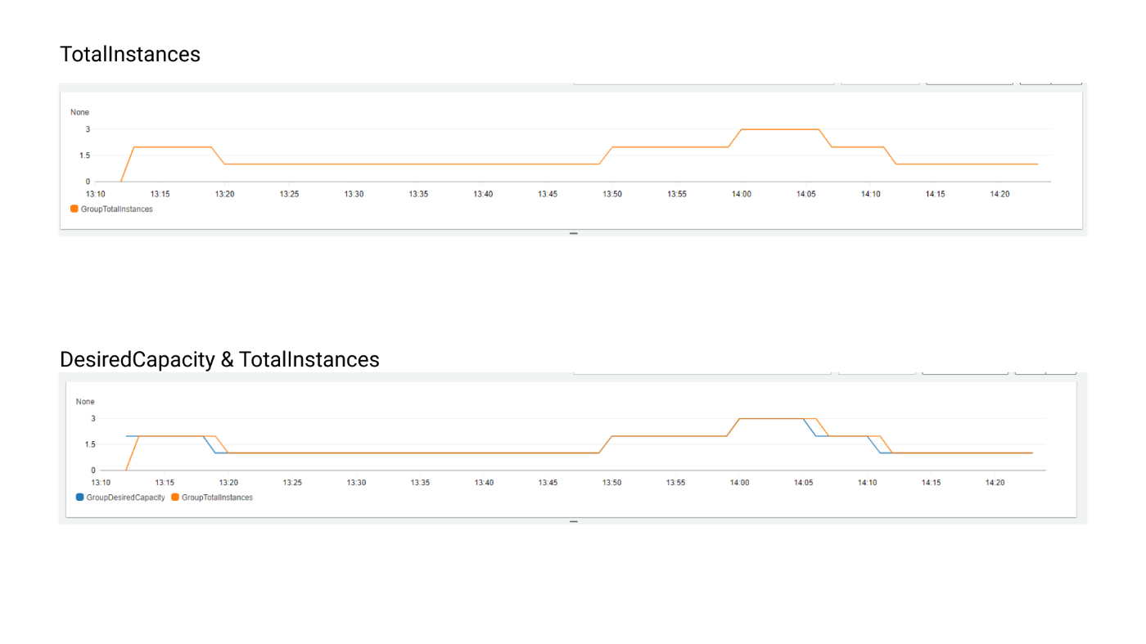Click 14:10 time label in single-metric TotalInstances chart

click(x=870, y=194)
